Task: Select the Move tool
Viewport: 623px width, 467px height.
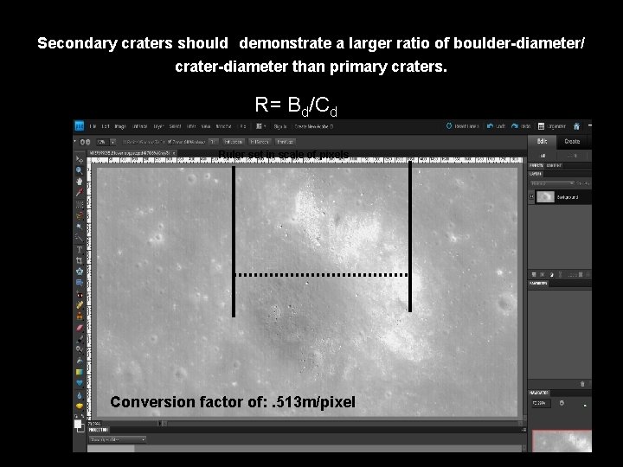Action: (79, 159)
